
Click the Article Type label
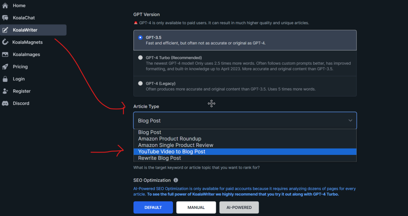coord(146,106)
